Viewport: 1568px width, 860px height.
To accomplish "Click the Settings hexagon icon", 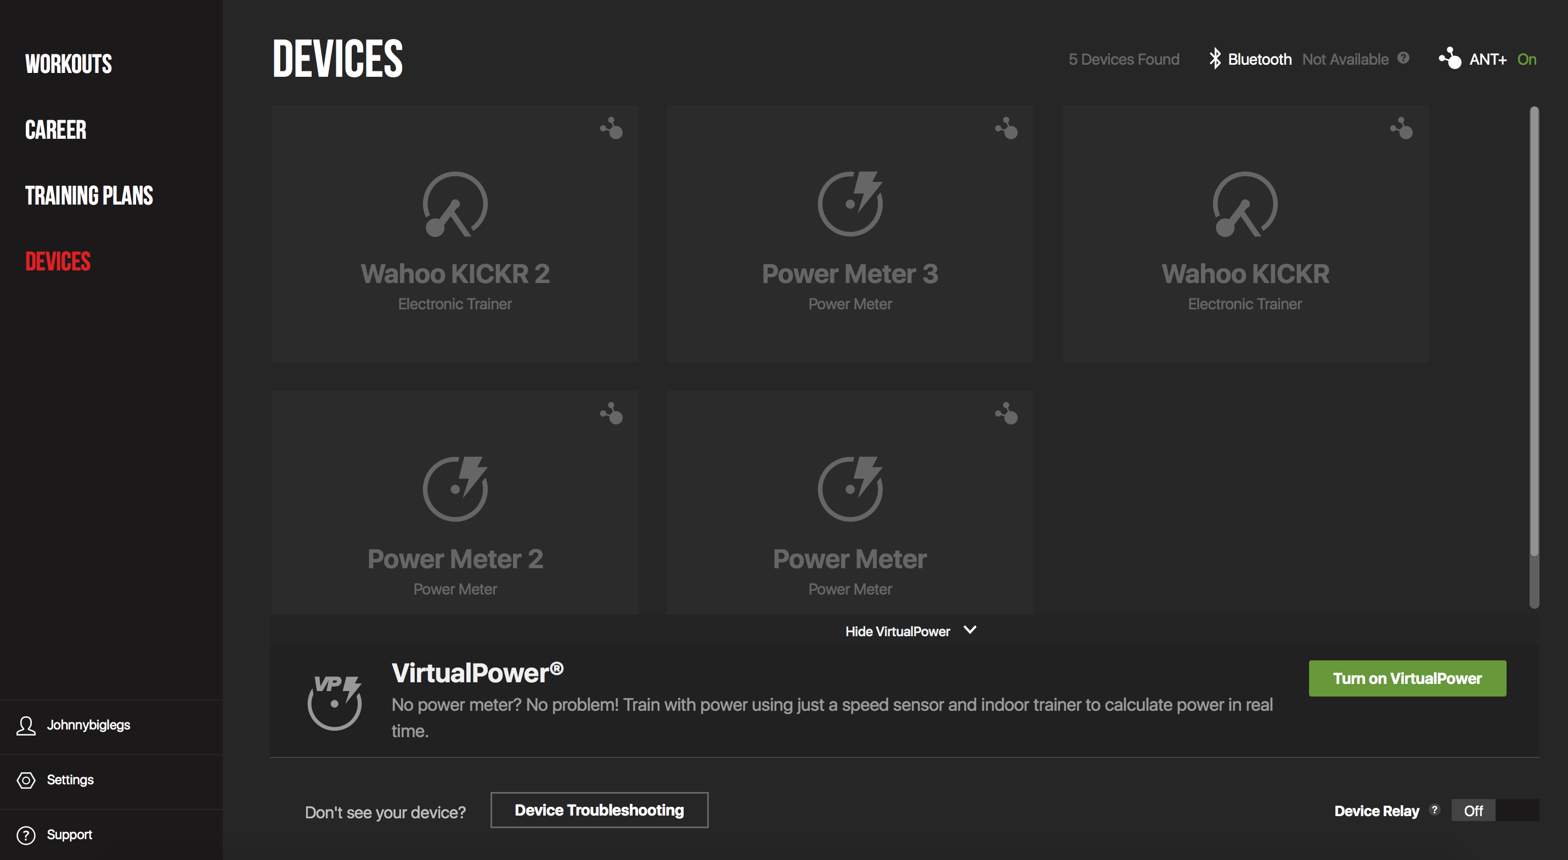I will click(x=26, y=780).
